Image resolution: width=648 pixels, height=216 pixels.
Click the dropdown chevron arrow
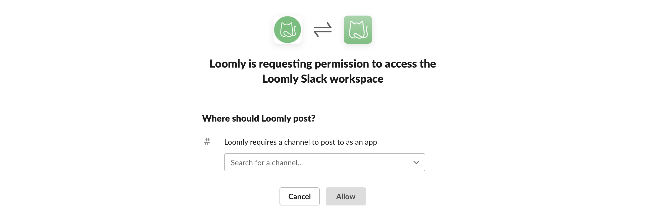tap(416, 162)
